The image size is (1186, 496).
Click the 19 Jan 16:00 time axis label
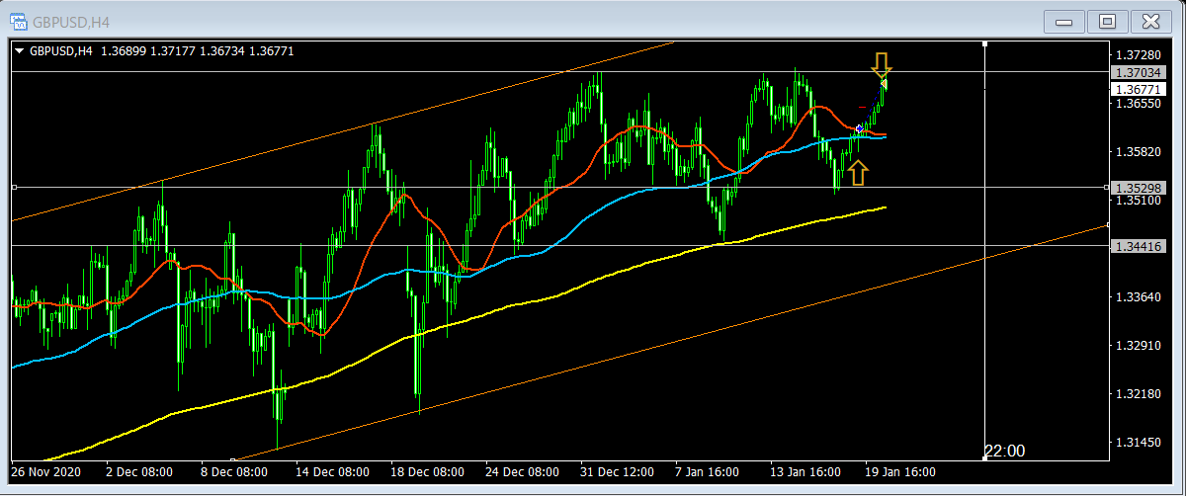[x=901, y=471]
